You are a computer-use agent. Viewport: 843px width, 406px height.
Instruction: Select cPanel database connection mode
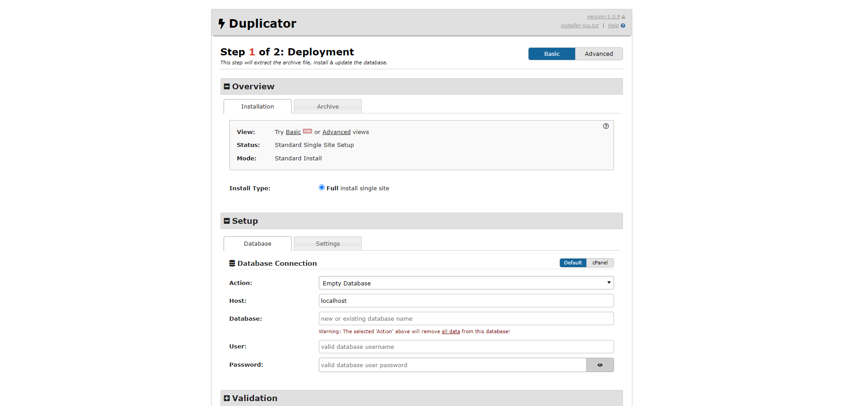[600, 263]
